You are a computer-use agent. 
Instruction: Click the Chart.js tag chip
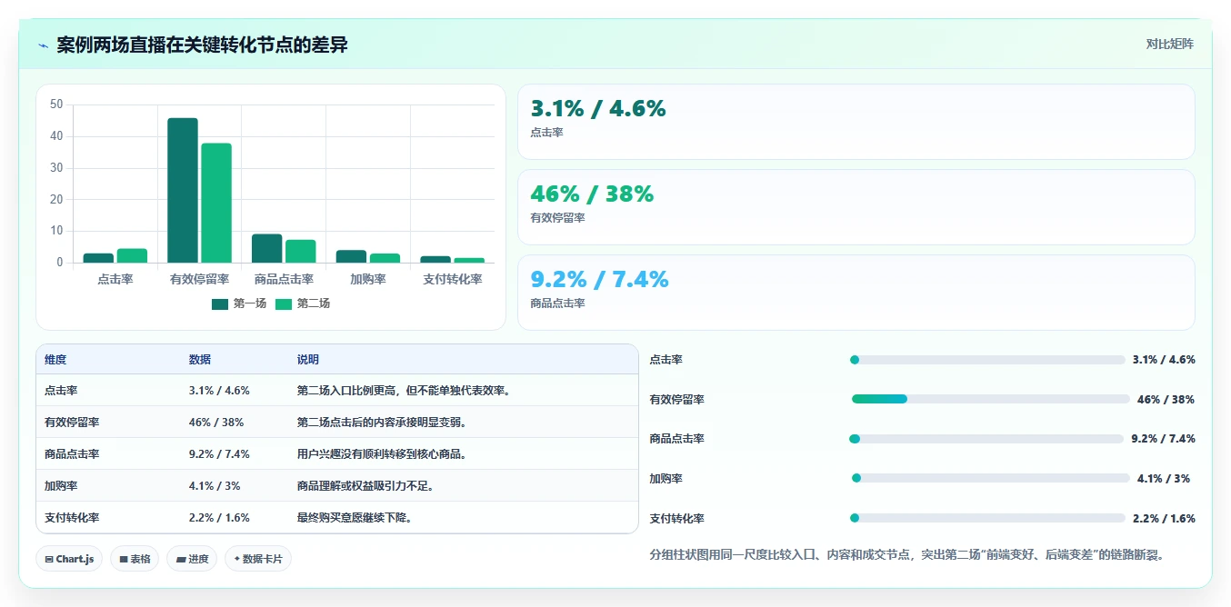click(x=70, y=559)
